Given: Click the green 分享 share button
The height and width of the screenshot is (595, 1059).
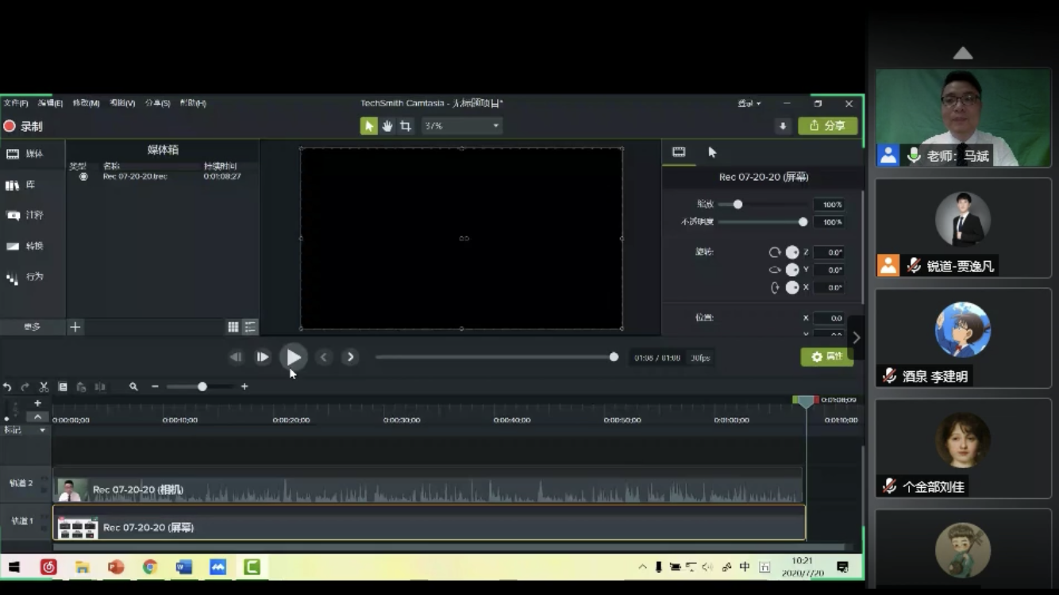Looking at the screenshot, I should coord(827,126).
